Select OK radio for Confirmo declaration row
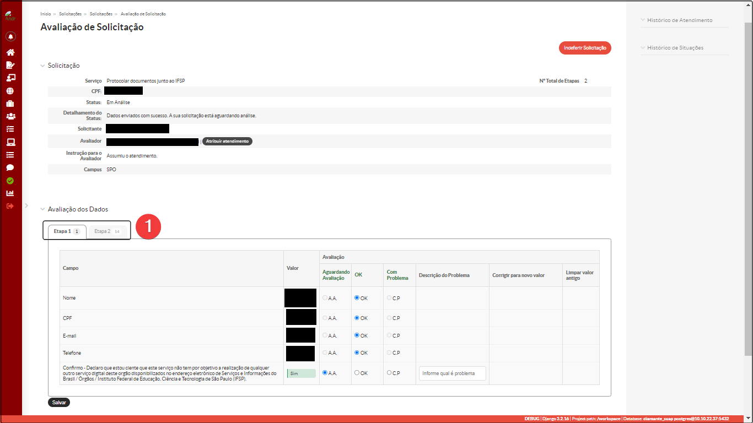 coord(357,373)
